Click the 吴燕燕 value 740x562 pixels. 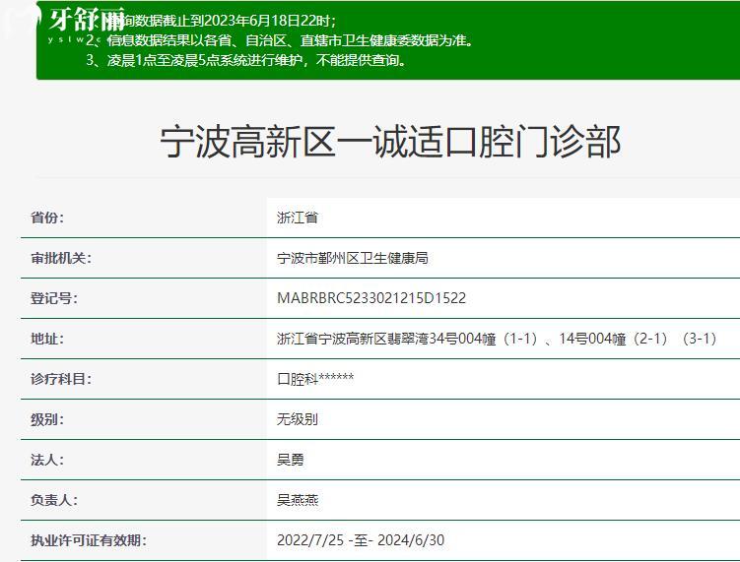(x=298, y=500)
